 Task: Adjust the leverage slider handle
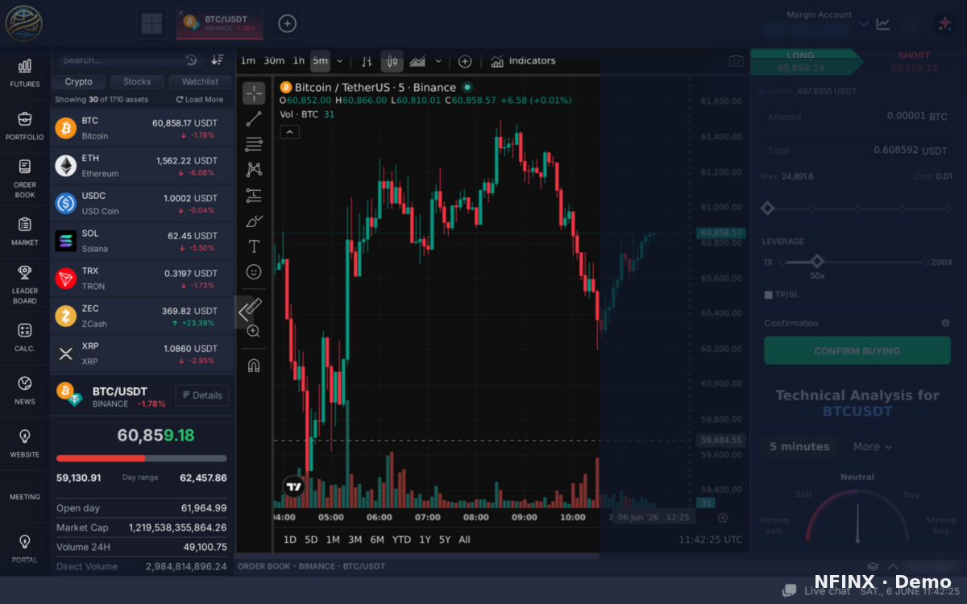(x=817, y=262)
